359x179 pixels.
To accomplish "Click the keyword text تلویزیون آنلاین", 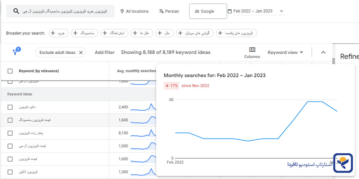I will (28, 172).
